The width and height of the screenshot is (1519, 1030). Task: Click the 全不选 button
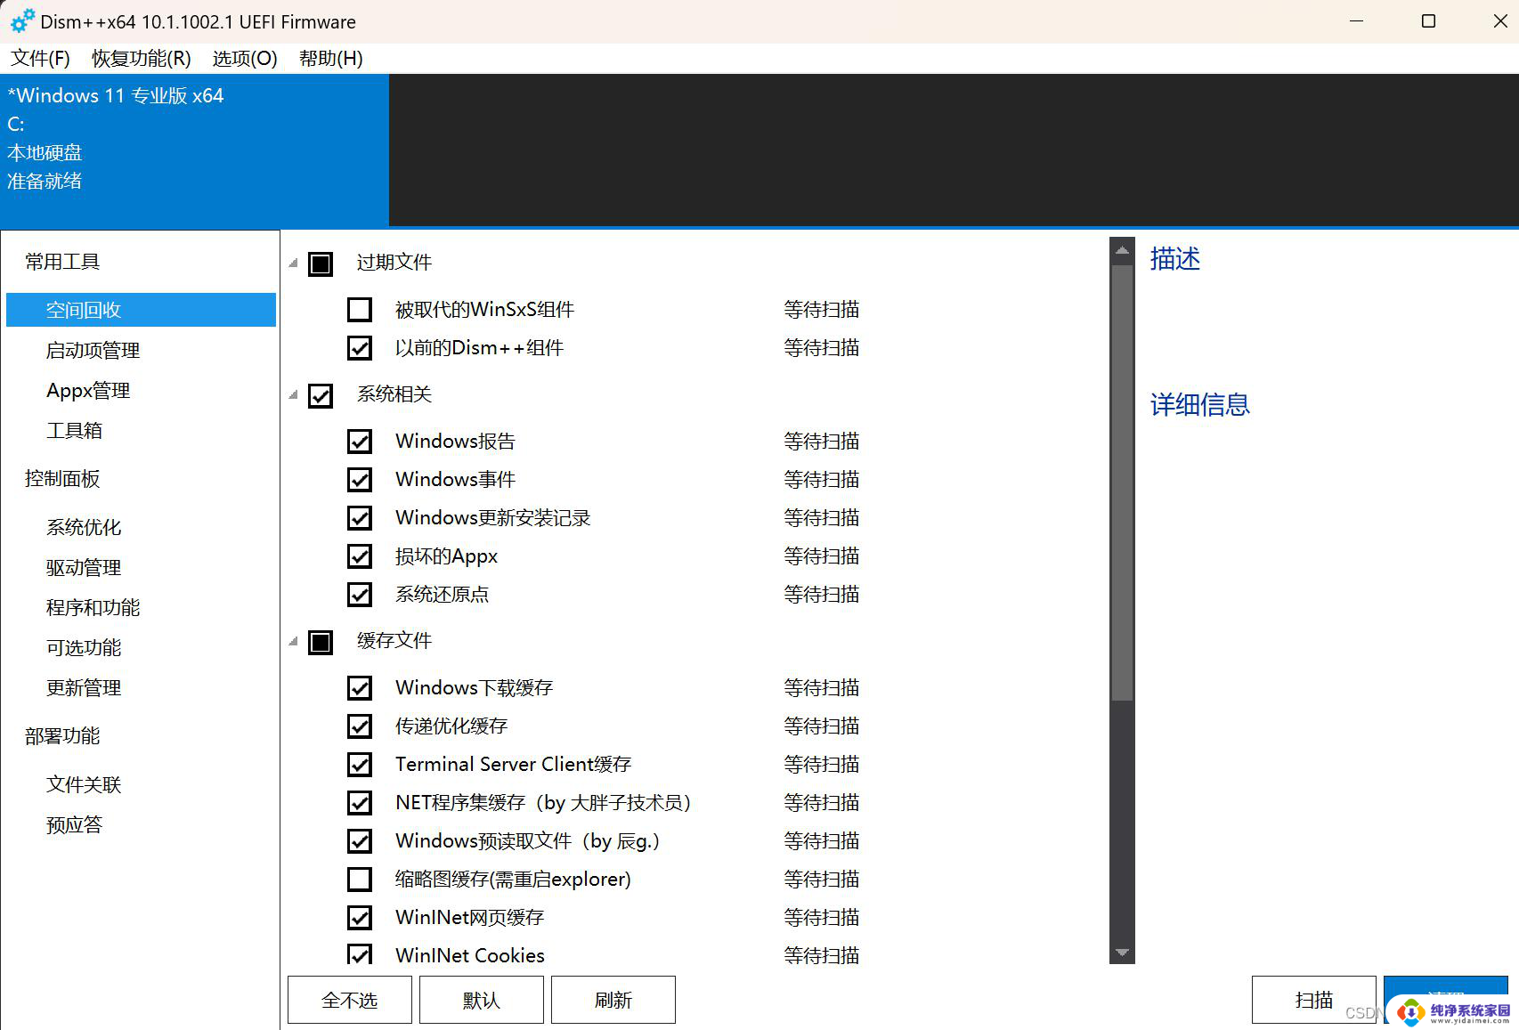[350, 1001]
